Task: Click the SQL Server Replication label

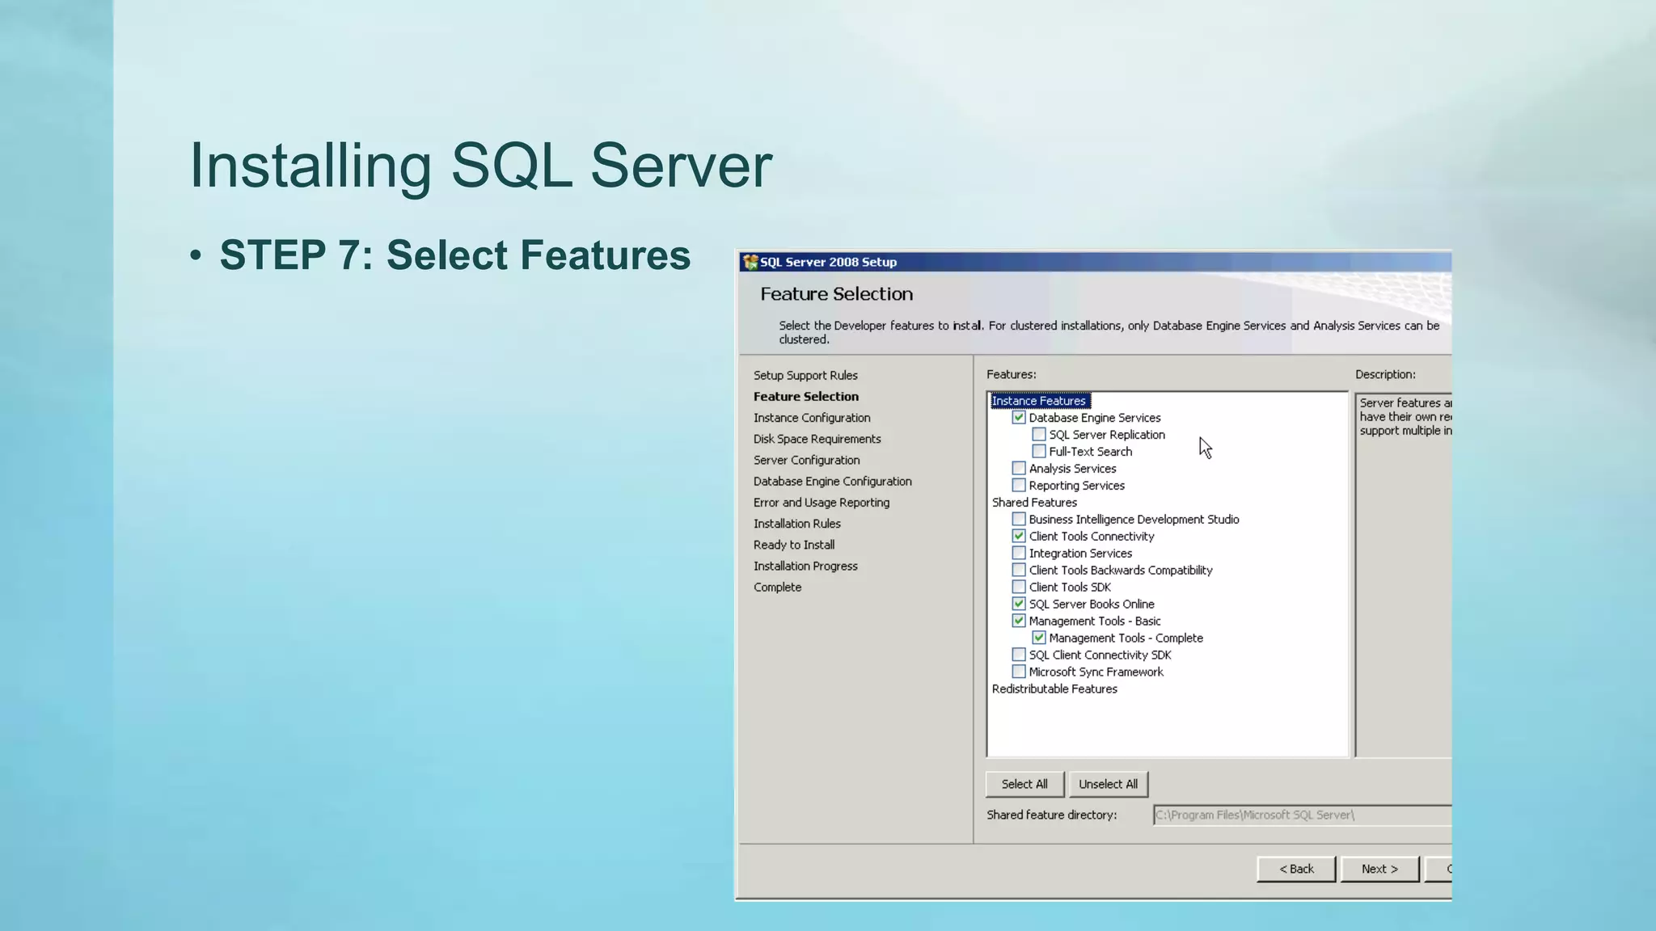Action: [1107, 435]
